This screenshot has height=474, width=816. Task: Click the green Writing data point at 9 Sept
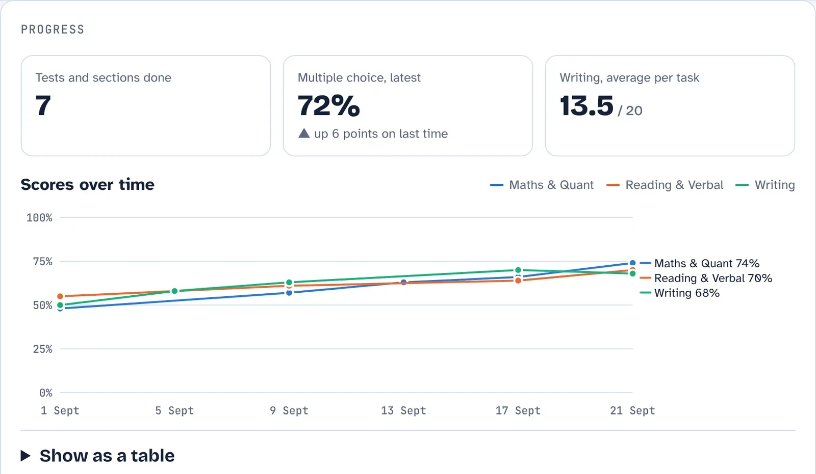pos(289,283)
